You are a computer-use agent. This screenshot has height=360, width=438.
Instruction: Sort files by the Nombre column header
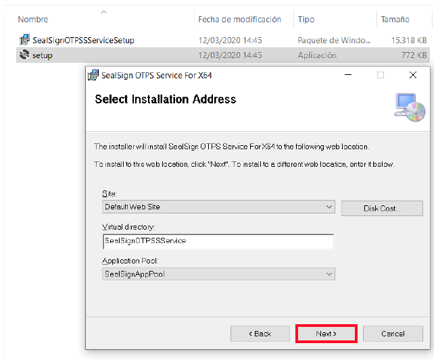tap(33, 20)
